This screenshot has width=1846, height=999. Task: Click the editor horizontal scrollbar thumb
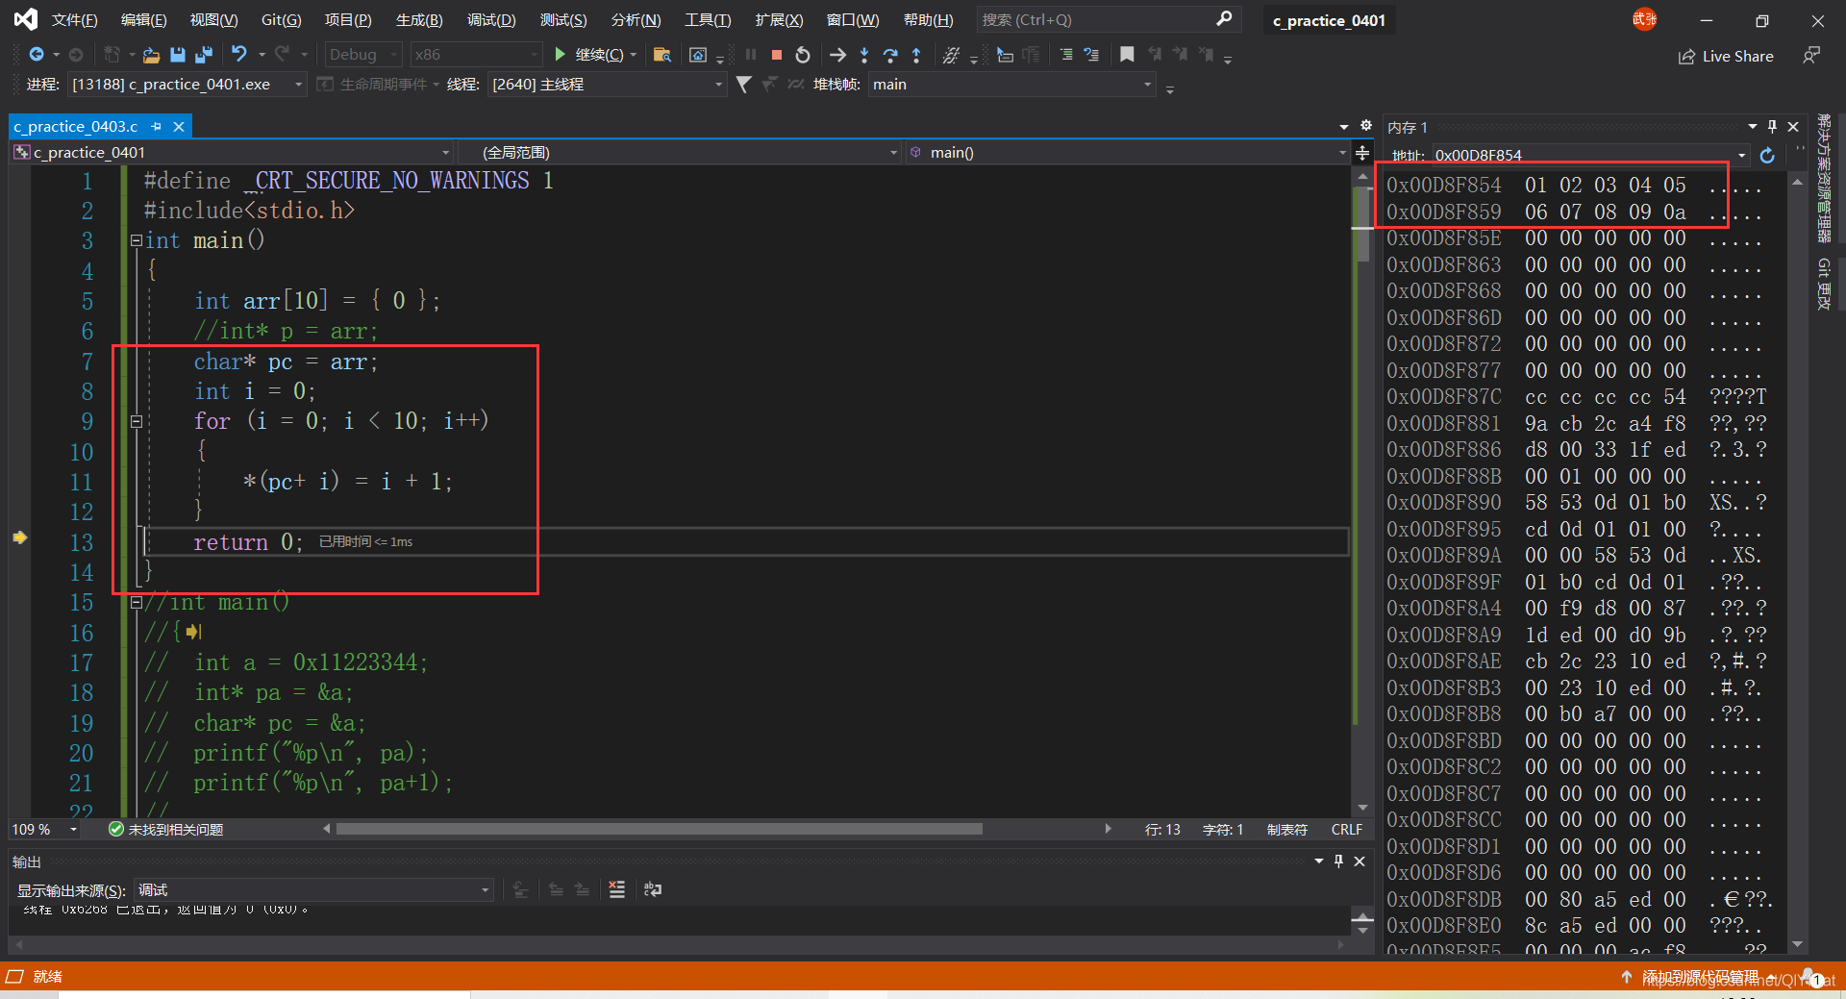click(659, 829)
